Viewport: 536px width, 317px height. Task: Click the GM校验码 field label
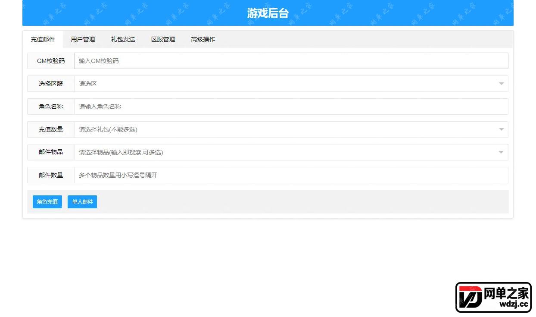[51, 61]
